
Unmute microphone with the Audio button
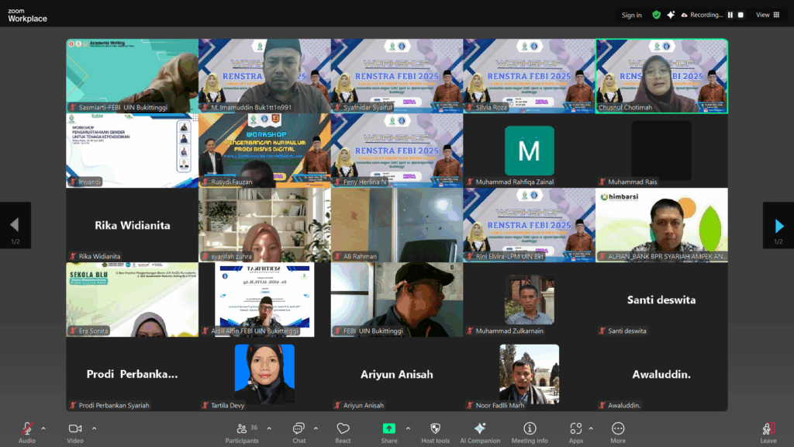point(26,431)
